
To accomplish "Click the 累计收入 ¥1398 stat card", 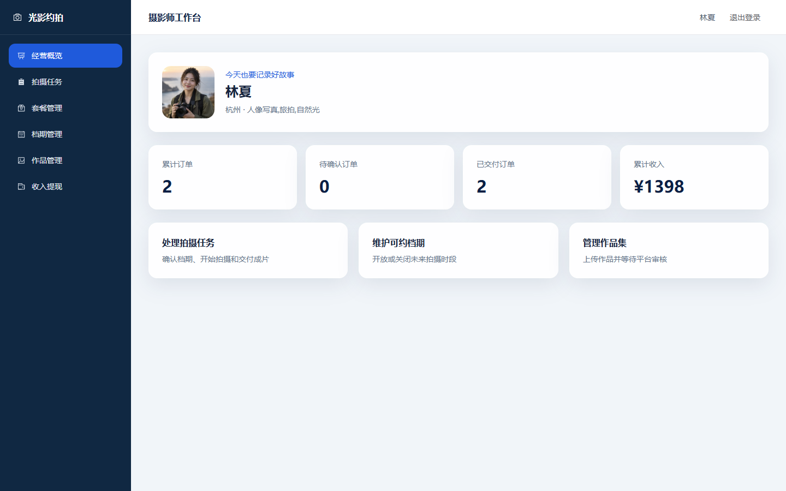I will (x=694, y=177).
